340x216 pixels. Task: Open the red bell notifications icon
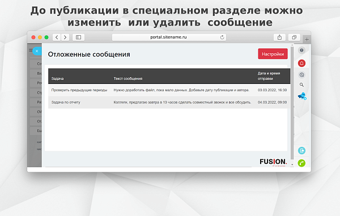click(301, 63)
